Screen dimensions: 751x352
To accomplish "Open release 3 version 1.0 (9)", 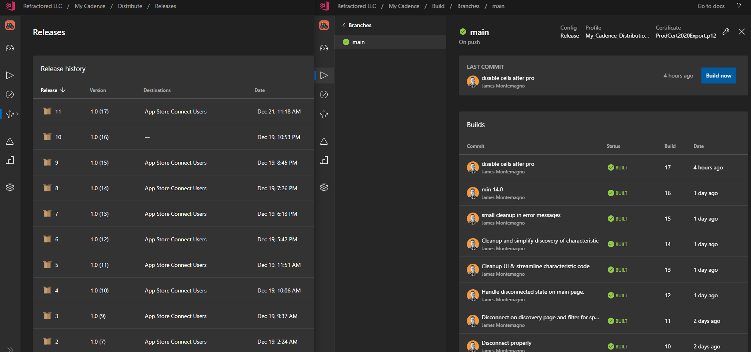I will pyautogui.click(x=173, y=316).
